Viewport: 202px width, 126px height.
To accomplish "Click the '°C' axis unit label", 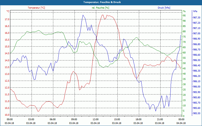I will point(8,11).
